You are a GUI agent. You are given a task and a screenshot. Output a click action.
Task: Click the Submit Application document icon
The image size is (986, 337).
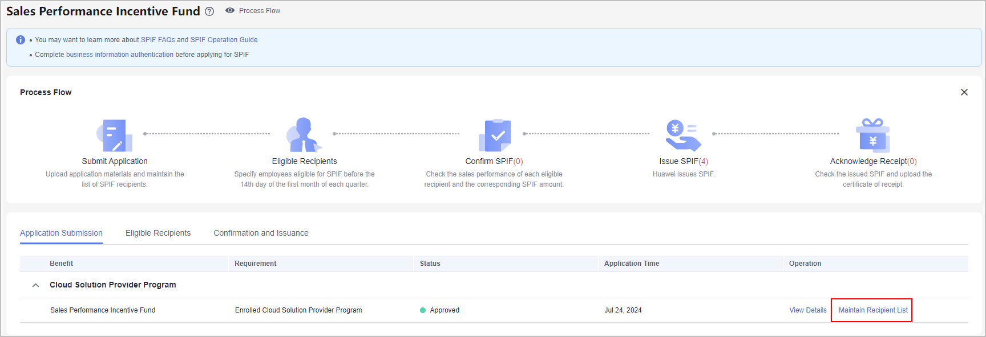114,135
